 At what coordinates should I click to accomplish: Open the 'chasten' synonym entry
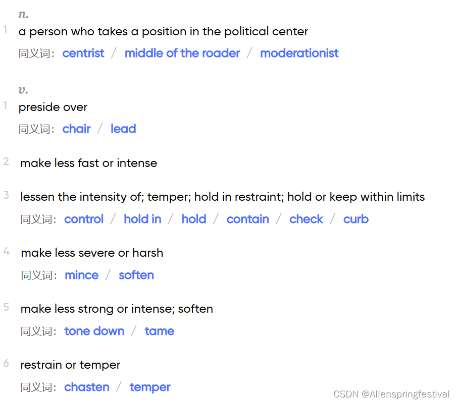pos(86,387)
